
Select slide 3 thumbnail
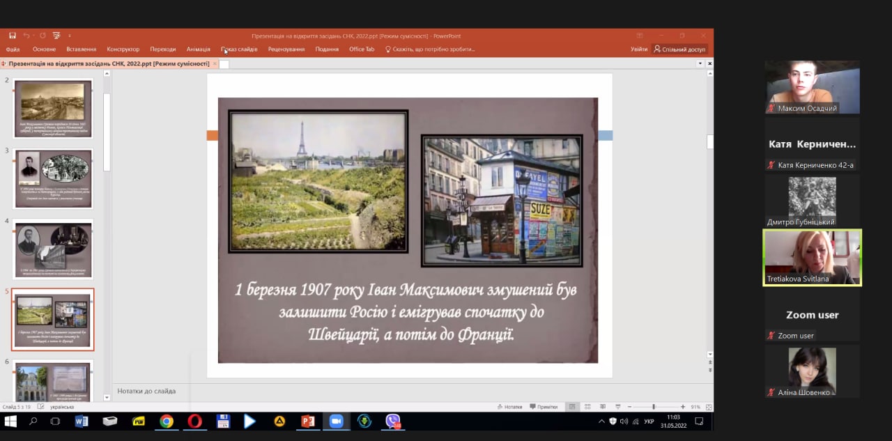click(53, 179)
